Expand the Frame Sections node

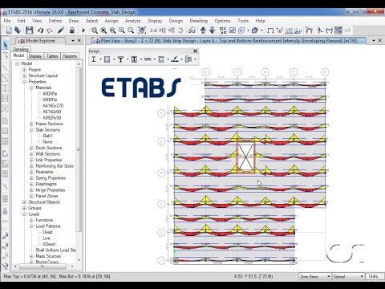tap(31, 124)
